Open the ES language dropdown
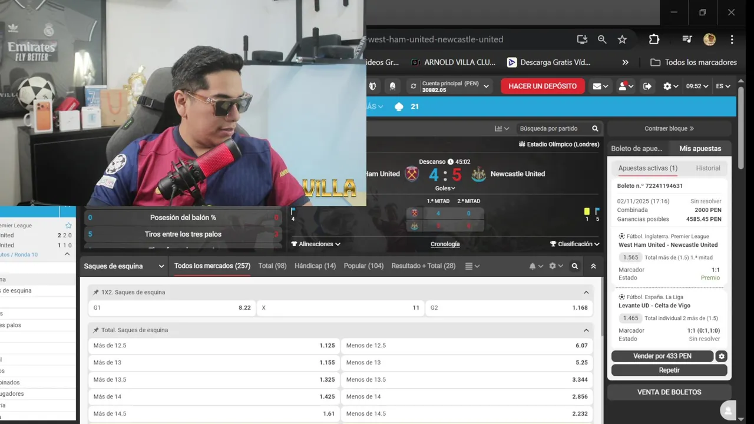 [x=723, y=86]
